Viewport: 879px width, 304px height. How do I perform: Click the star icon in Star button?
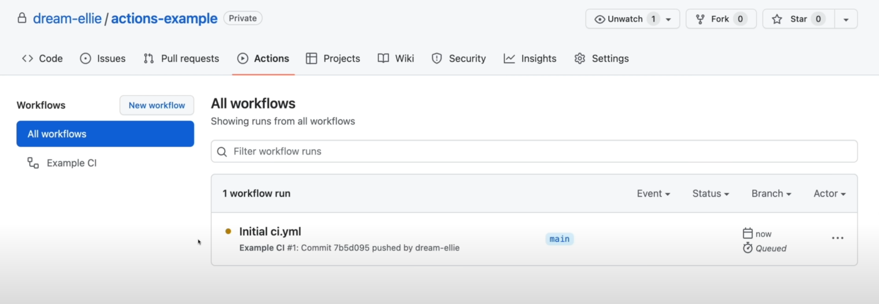(777, 19)
